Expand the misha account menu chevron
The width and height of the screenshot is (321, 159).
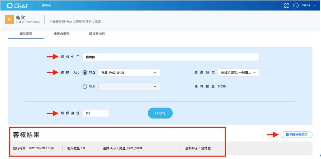click(x=315, y=6)
